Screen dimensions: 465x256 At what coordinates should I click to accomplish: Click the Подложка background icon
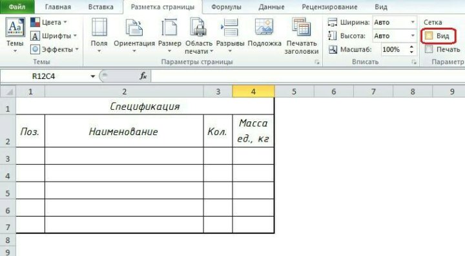[x=264, y=27]
